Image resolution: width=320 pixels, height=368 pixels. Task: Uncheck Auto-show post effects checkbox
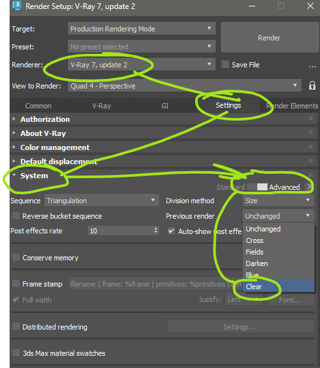[x=172, y=231]
